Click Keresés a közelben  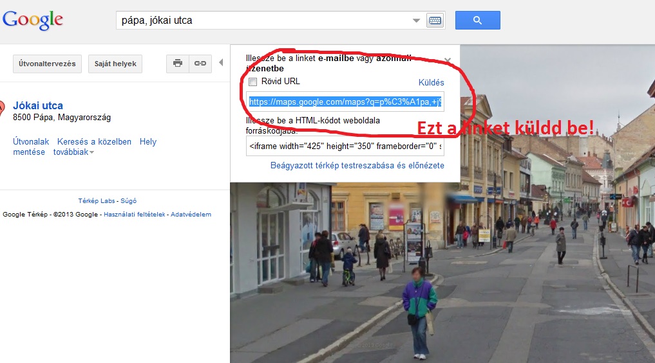pyautogui.click(x=94, y=142)
